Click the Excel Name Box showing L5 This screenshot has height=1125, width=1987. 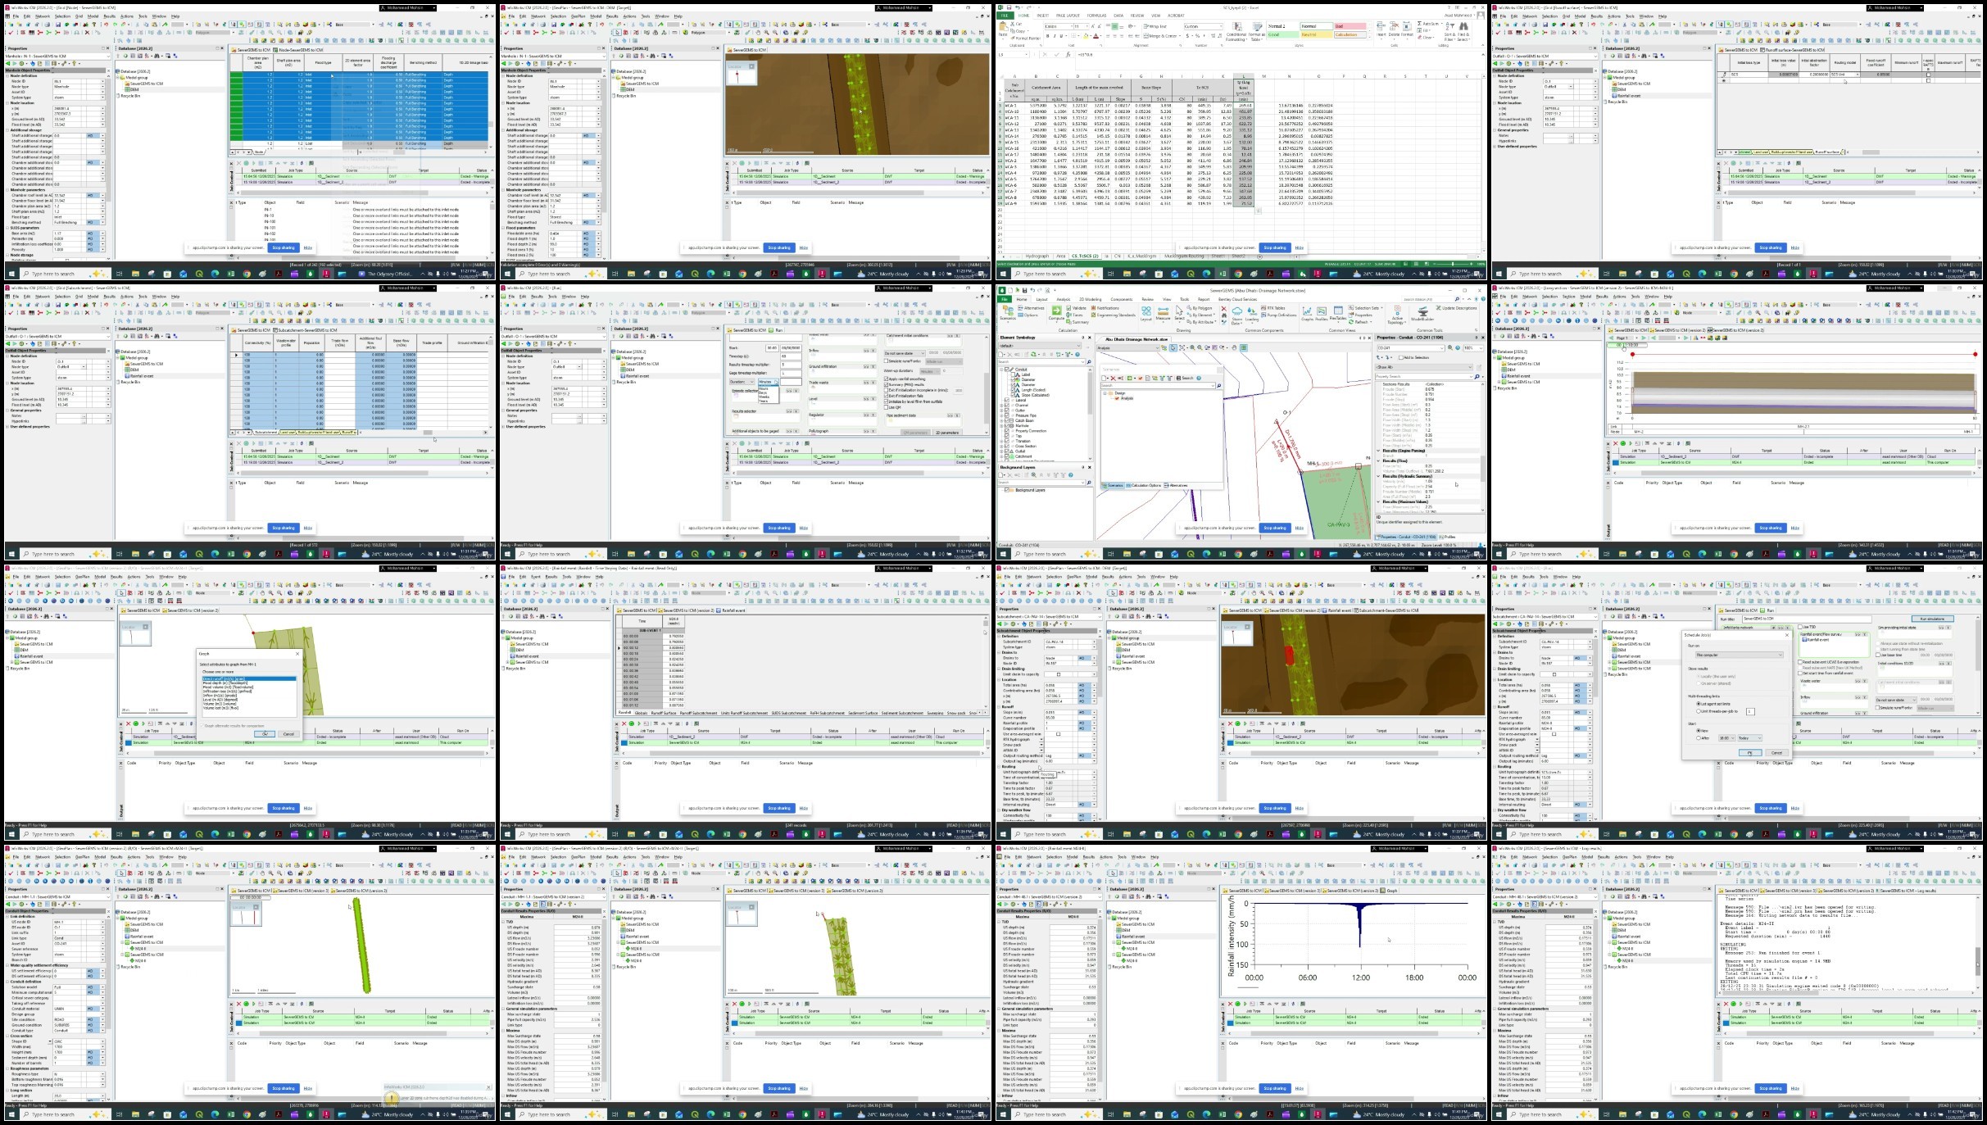(1013, 54)
